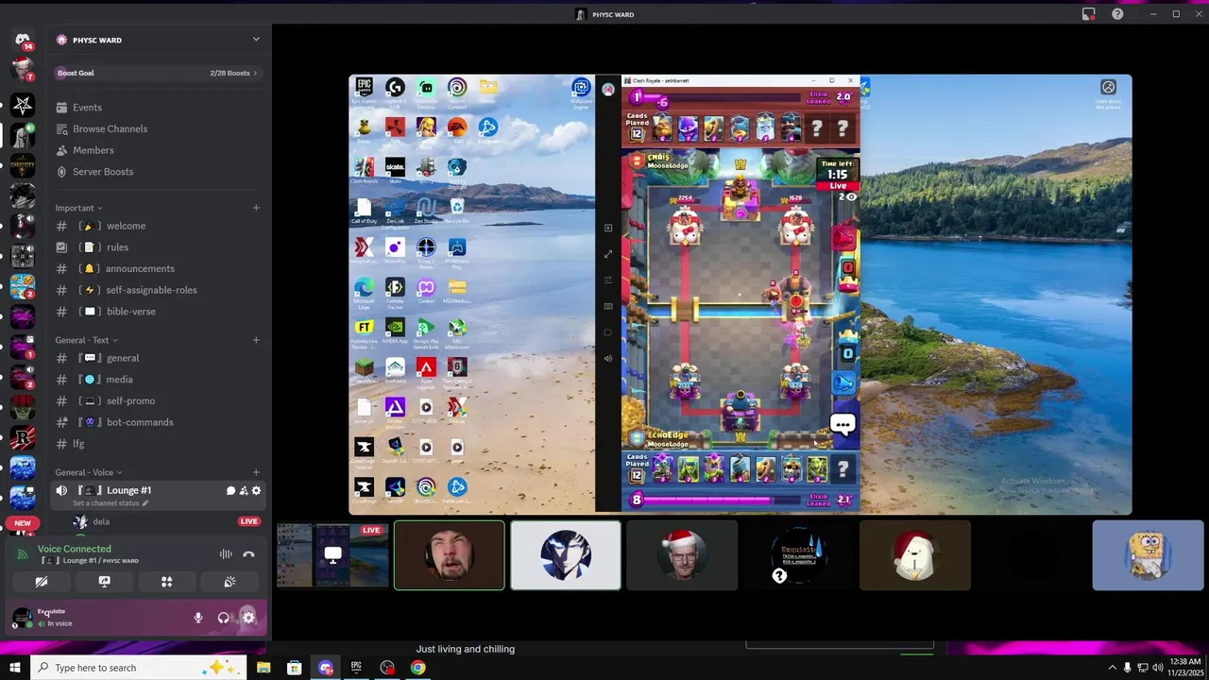
Task: Open the lfg channel
Action: pos(158,444)
